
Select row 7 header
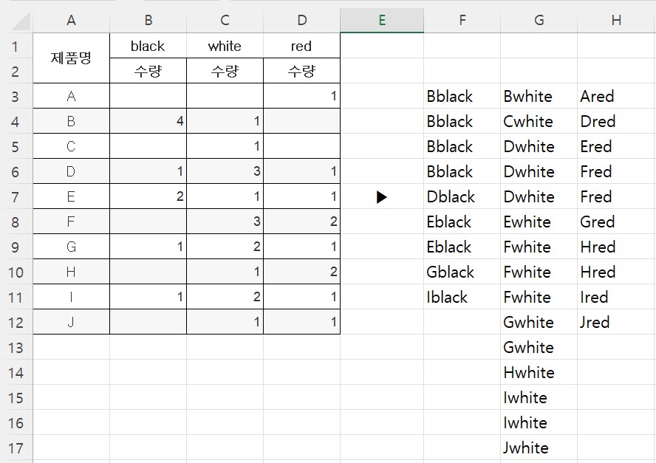16,196
